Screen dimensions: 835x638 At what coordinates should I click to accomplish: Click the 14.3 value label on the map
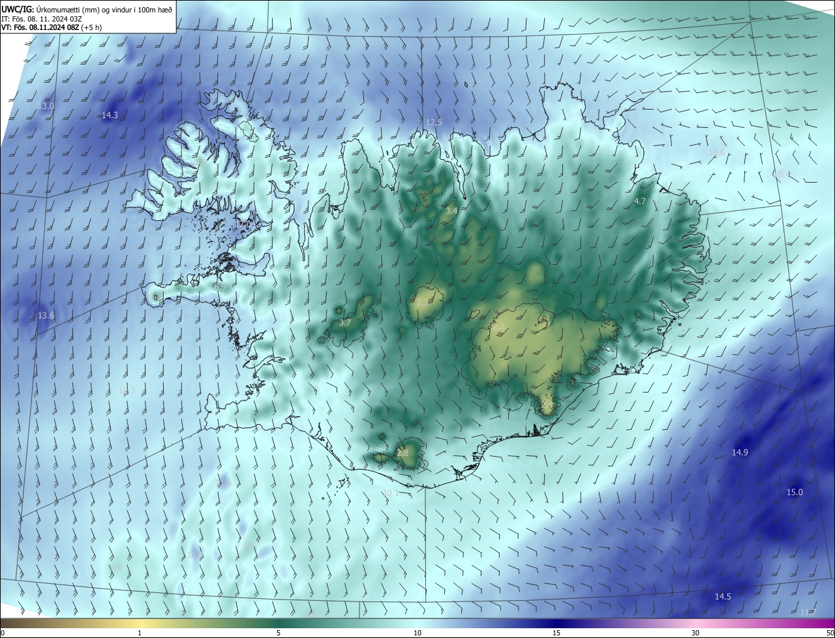(110, 115)
